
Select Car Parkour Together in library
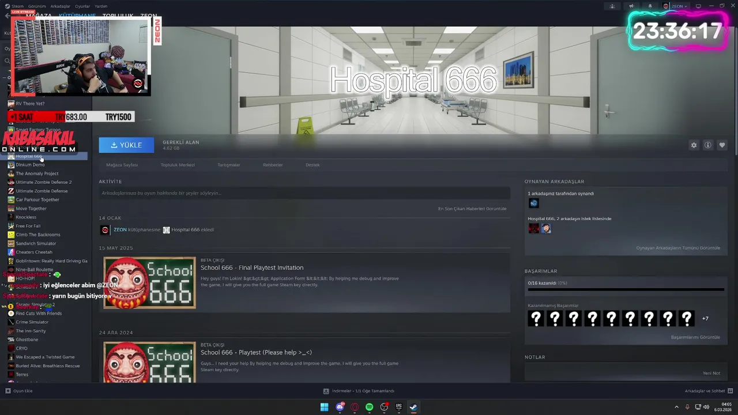tap(37, 199)
